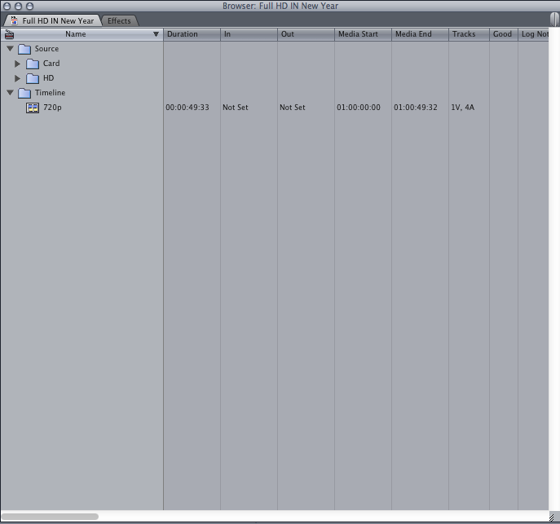Click the project icon on Full HD tab
The image size is (560, 524).
click(x=14, y=20)
